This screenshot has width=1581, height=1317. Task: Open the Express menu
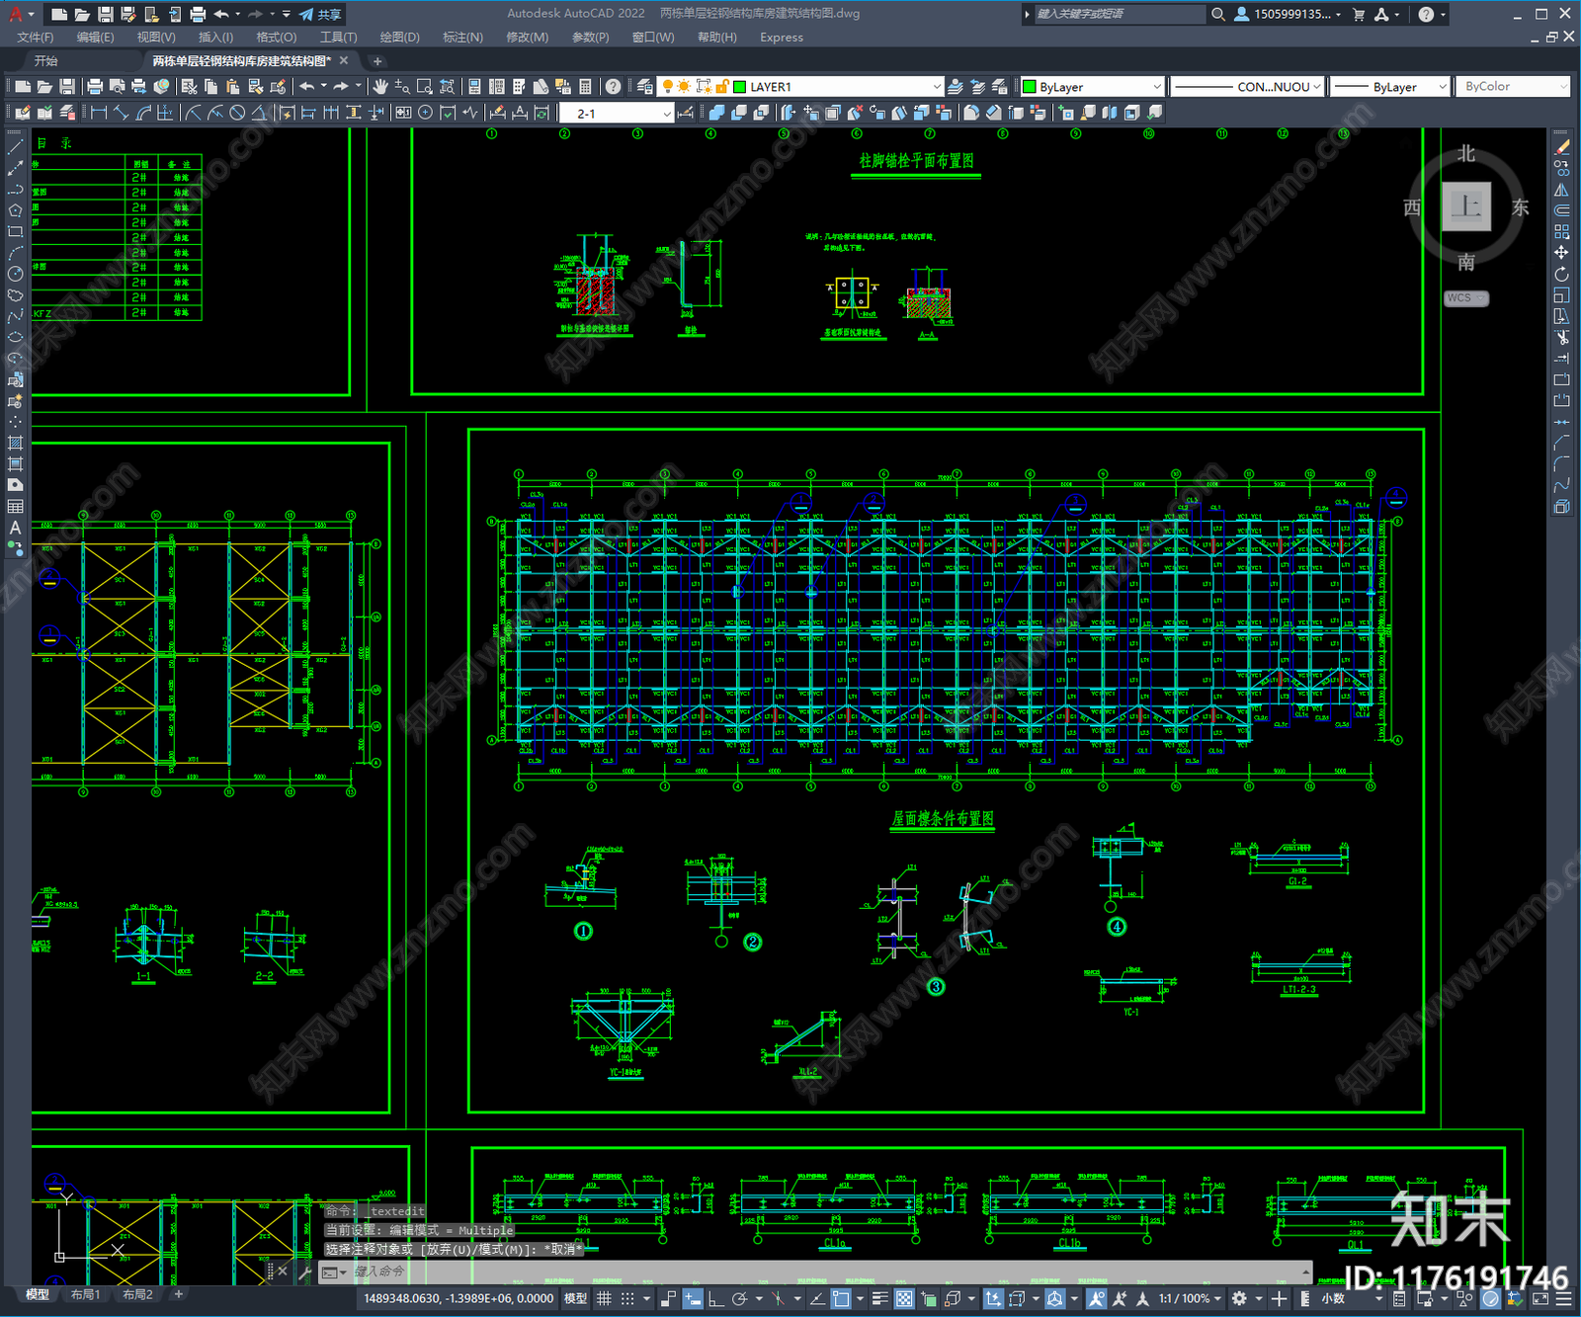click(782, 38)
